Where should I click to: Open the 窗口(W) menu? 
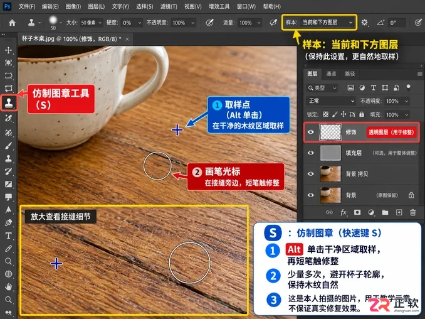tap(246, 6)
